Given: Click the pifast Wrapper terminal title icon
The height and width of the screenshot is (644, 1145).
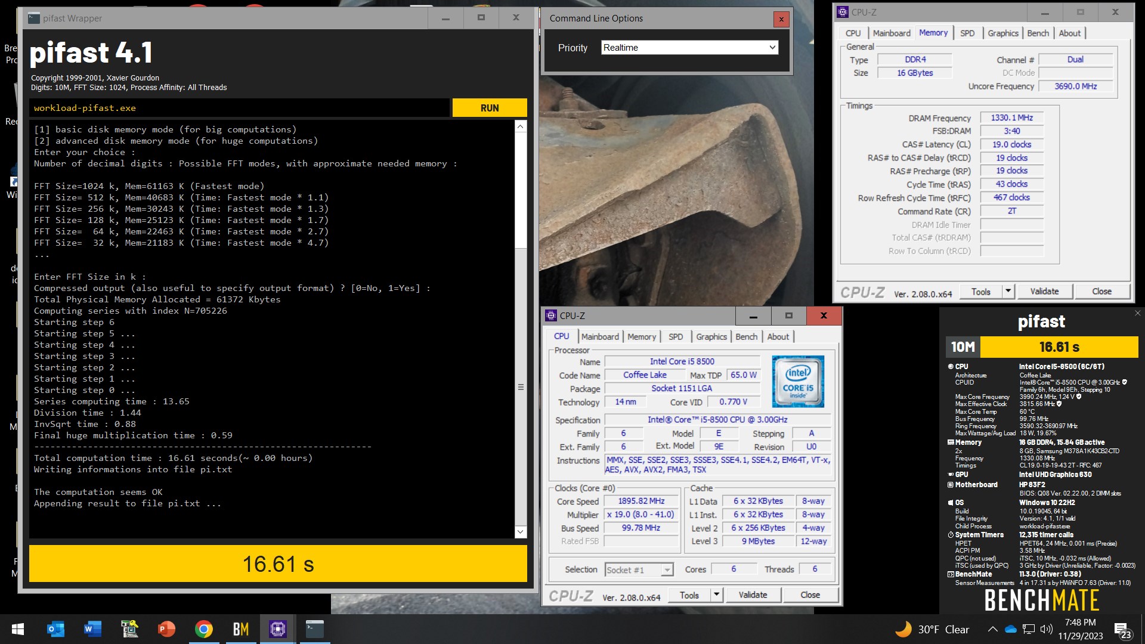Looking at the screenshot, I should click(x=34, y=18).
